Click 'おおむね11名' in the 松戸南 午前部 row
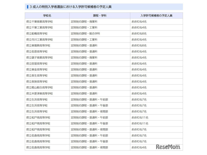 [140, 117]
